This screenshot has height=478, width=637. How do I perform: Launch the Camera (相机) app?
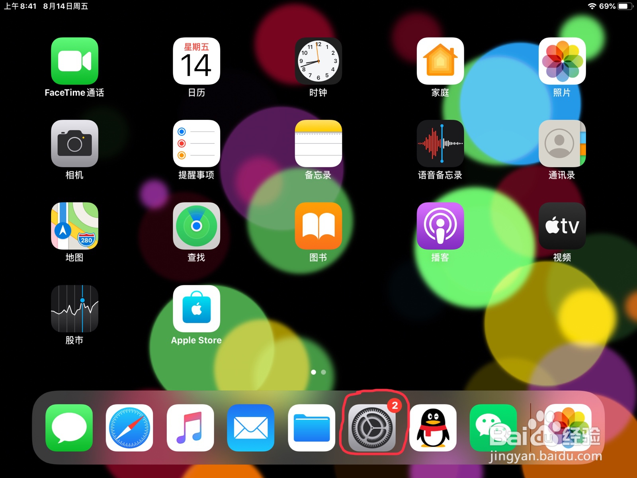[74, 143]
